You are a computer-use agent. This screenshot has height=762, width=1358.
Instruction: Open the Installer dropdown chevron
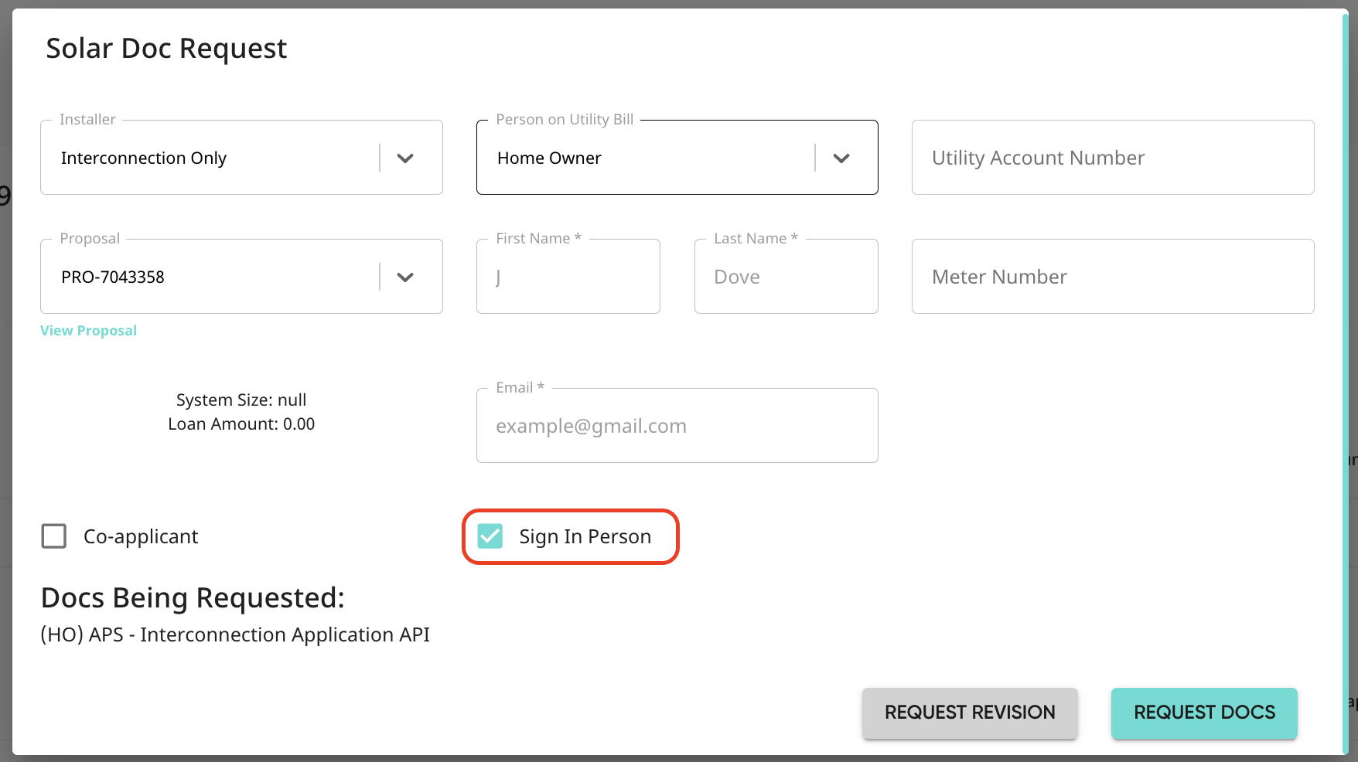point(405,157)
